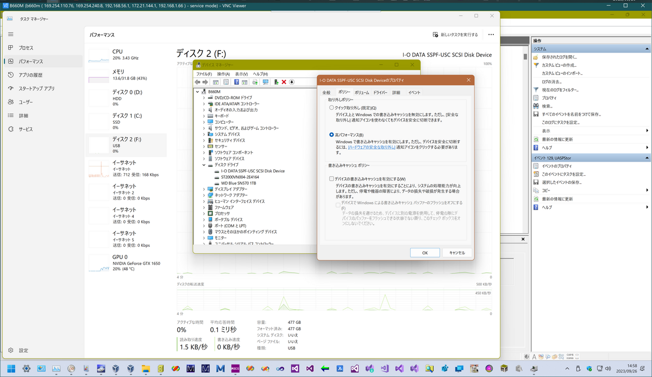Open 表示 submenu arrow in Event Viewer actions
This screenshot has height=377, width=652.
click(x=647, y=131)
